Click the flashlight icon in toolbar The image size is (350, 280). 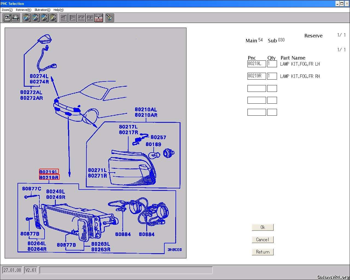109,18
